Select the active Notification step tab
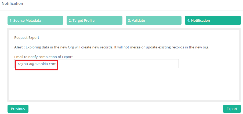This screenshot has width=243, height=114. [x=213, y=20]
